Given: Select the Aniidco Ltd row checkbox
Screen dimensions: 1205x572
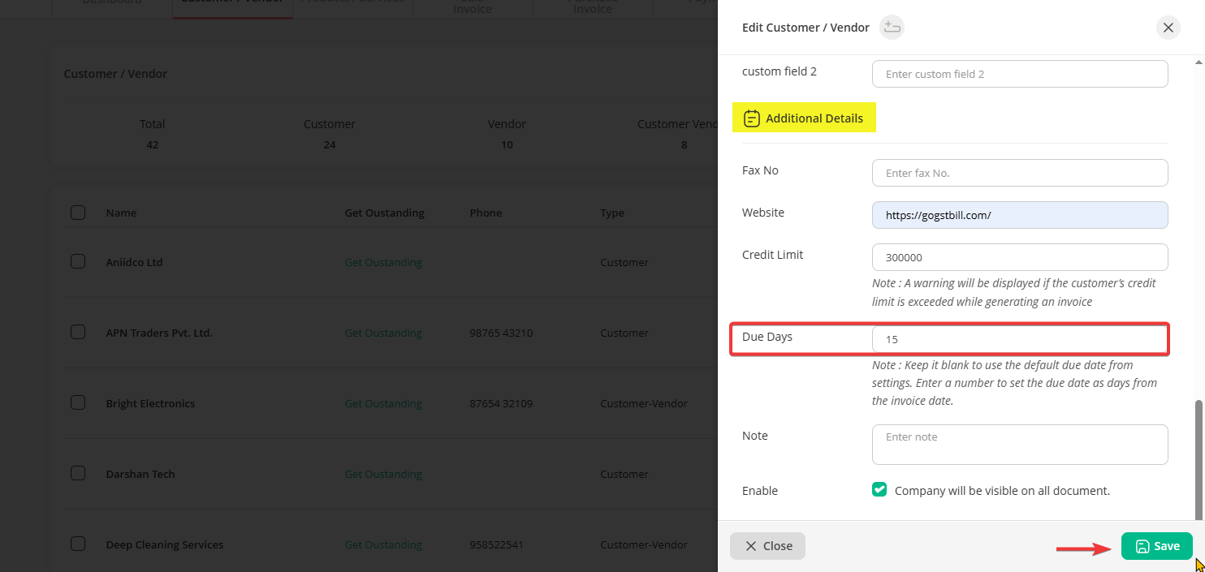Looking at the screenshot, I should 78,261.
